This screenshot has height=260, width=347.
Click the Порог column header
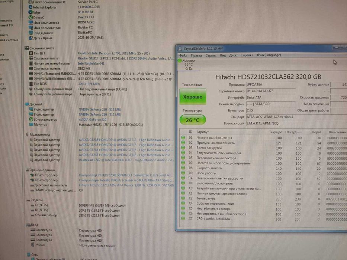click(x=316, y=132)
